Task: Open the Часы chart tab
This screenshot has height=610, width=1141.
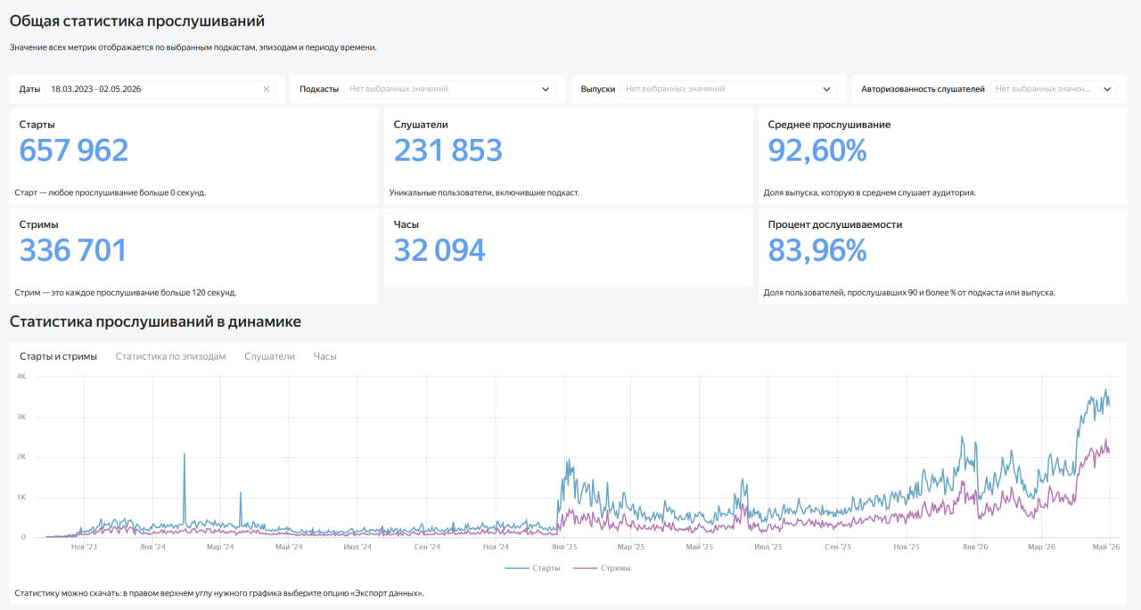Action: (x=324, y=356)
